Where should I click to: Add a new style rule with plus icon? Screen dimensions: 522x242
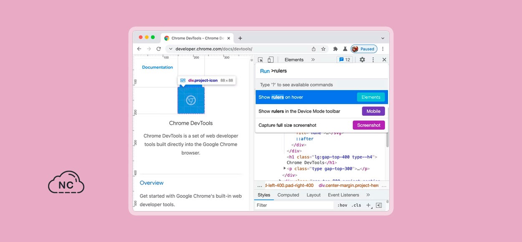[368, 205]
